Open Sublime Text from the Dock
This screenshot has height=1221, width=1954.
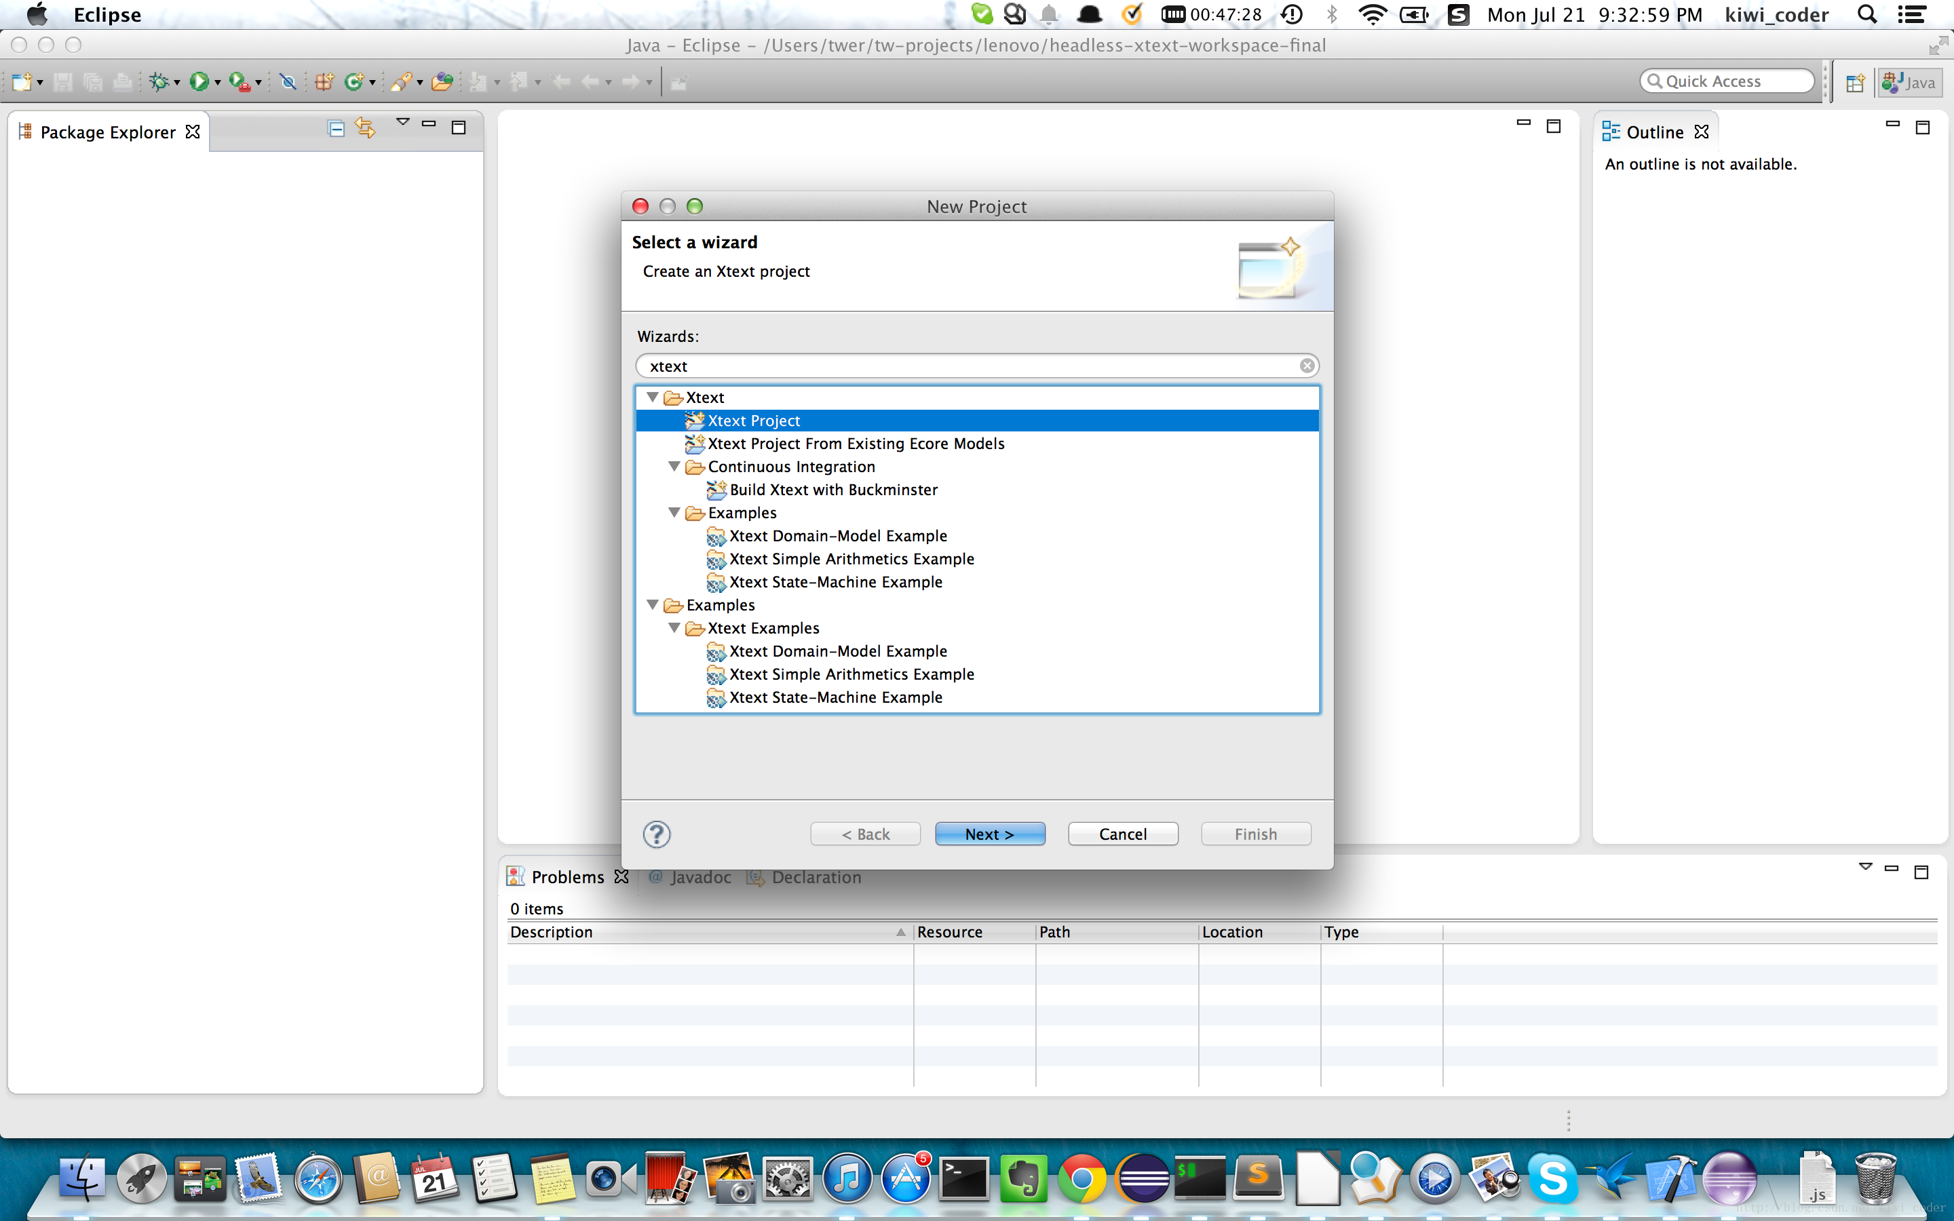pyautogui.click(x=1259, y=1179)
